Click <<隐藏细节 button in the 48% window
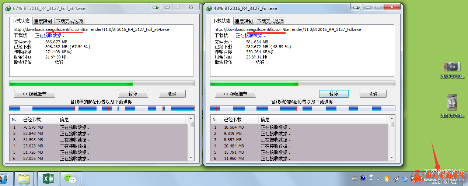Screen dimensions: 468x186 click(235, 94)
